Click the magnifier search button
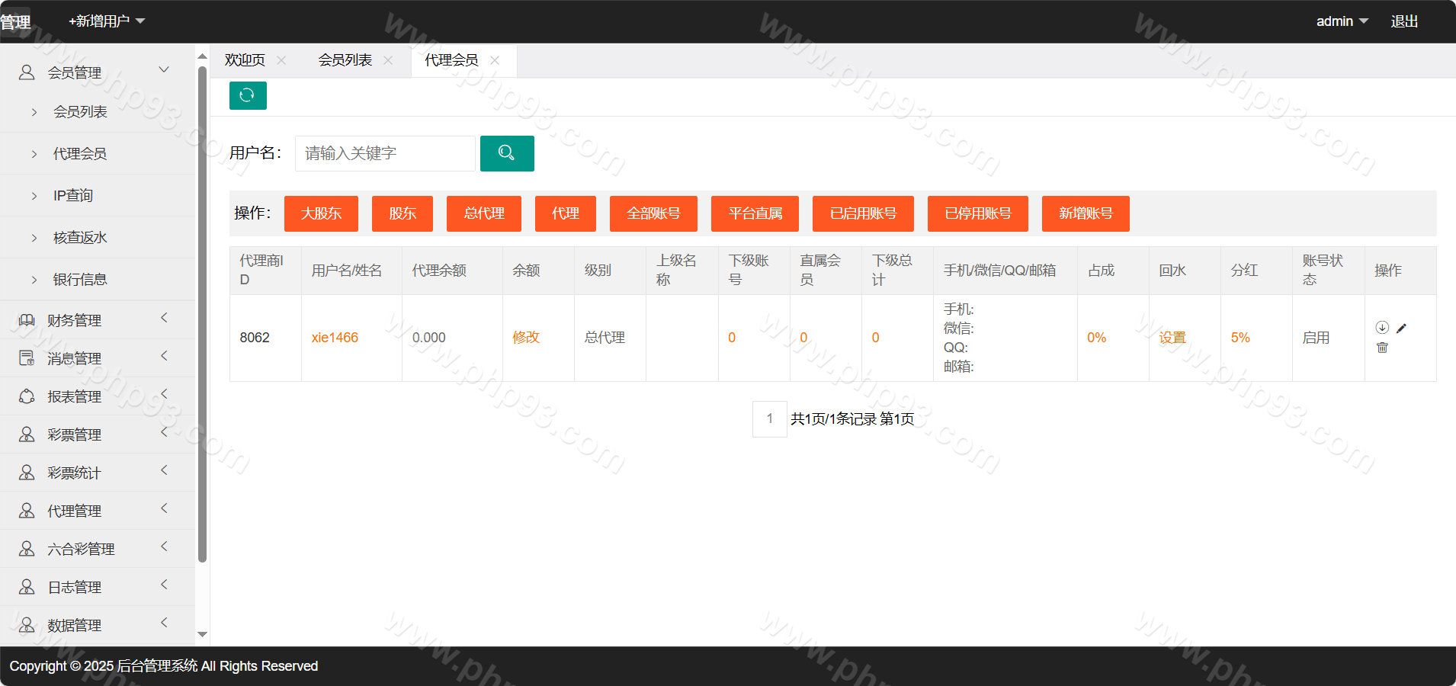The image size is (1456, 686). (507, 153)
